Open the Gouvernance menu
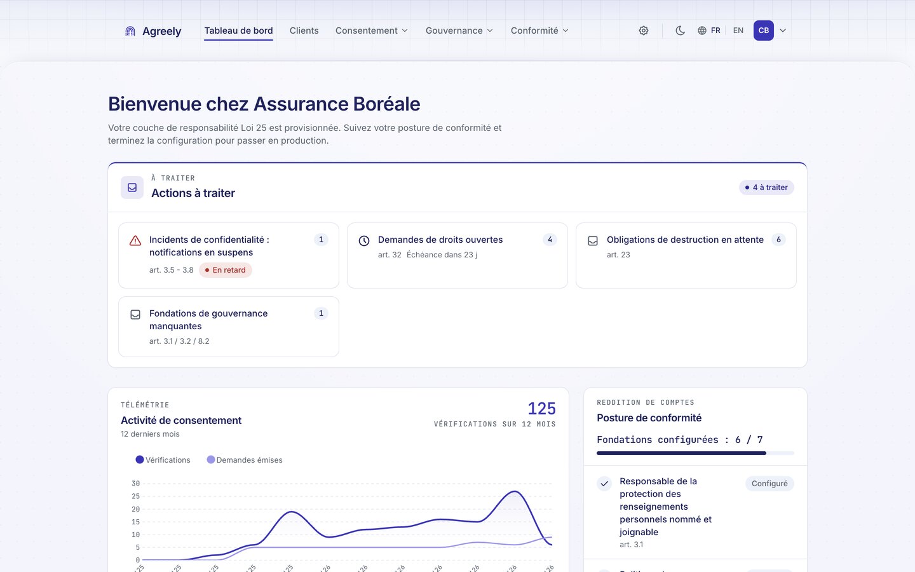Viewport: 915px width, 572px height. [459, 31]
